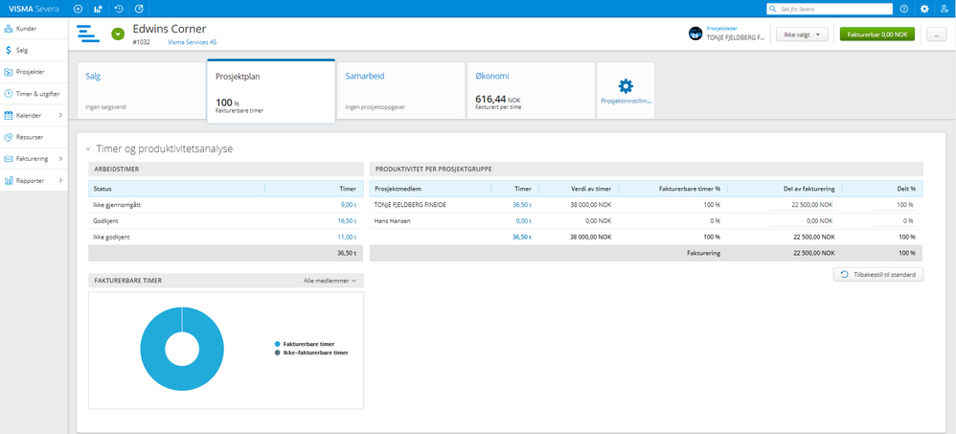Open the 'Ikke valgt' dropdown
The height and width of the screenshot is (434, 956).
click(802, 34)
